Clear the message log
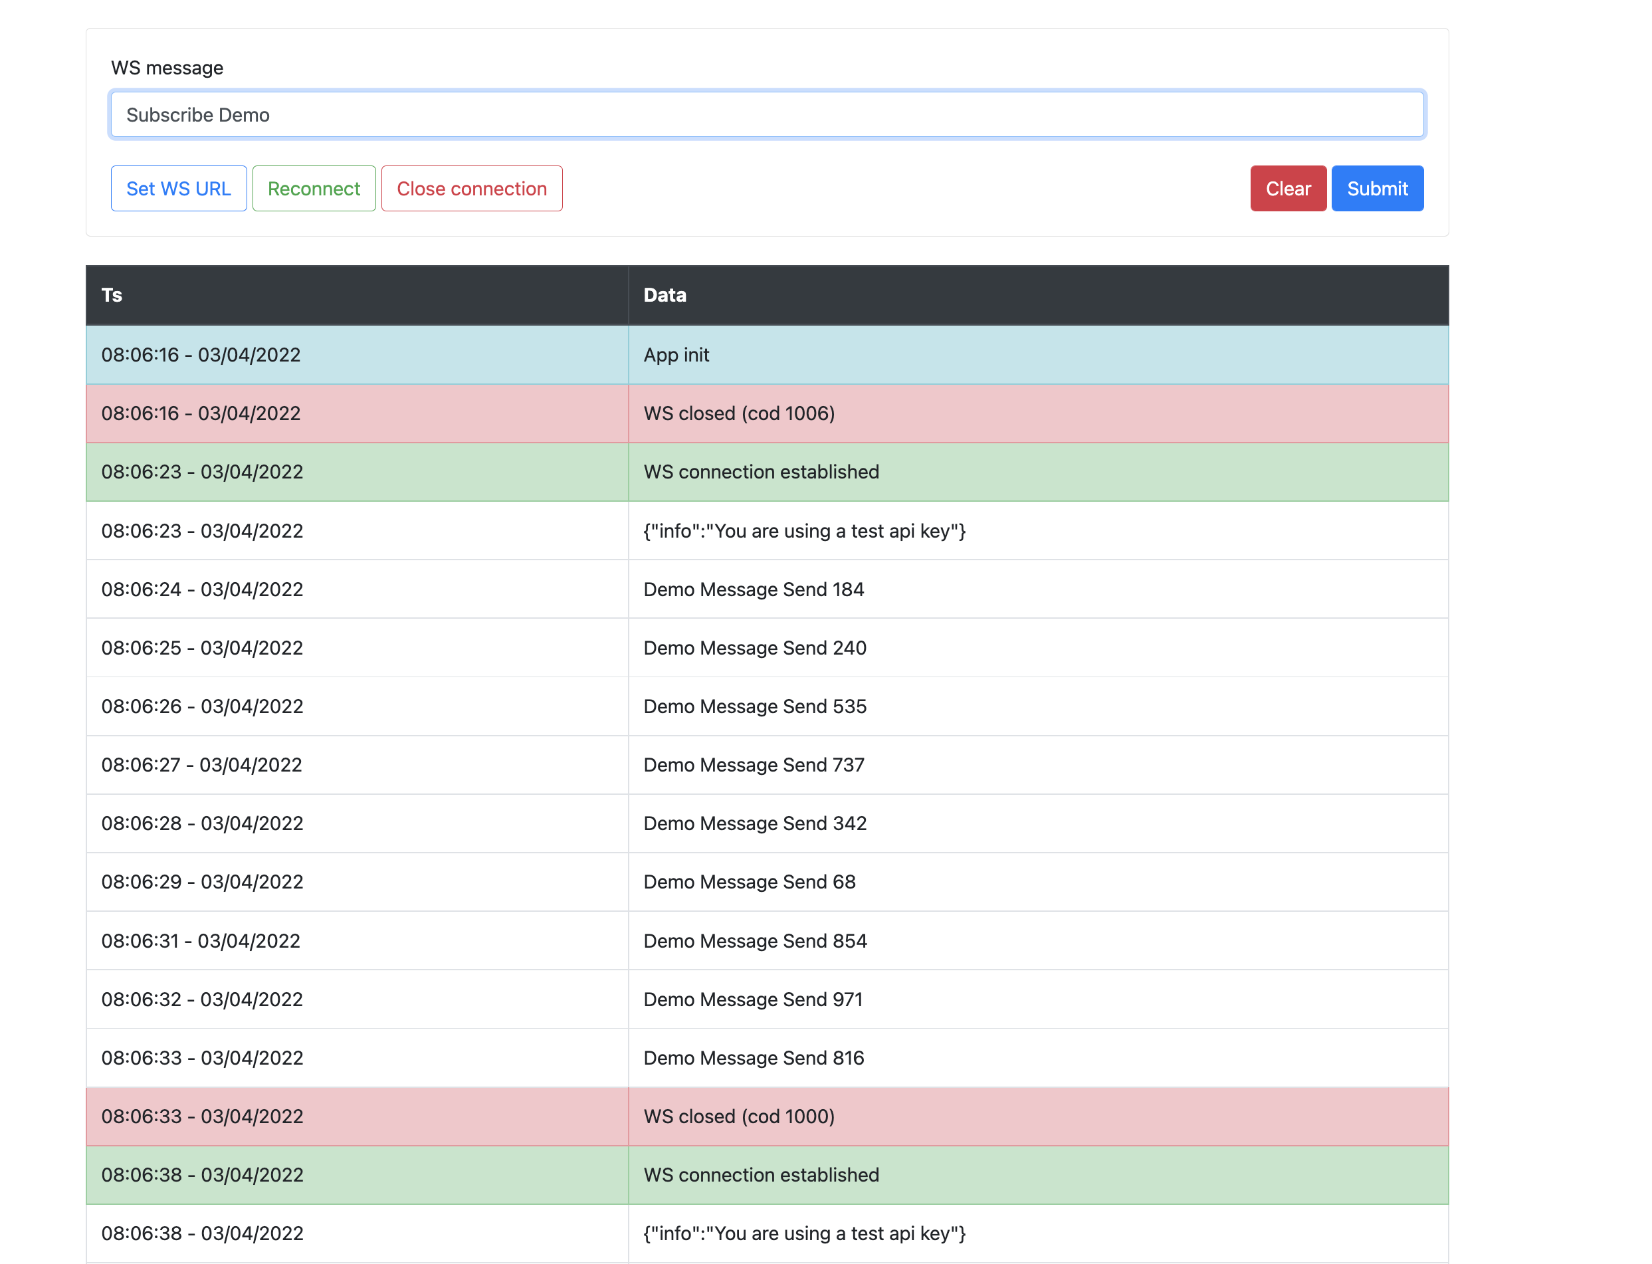 (x=1287, y=189)
